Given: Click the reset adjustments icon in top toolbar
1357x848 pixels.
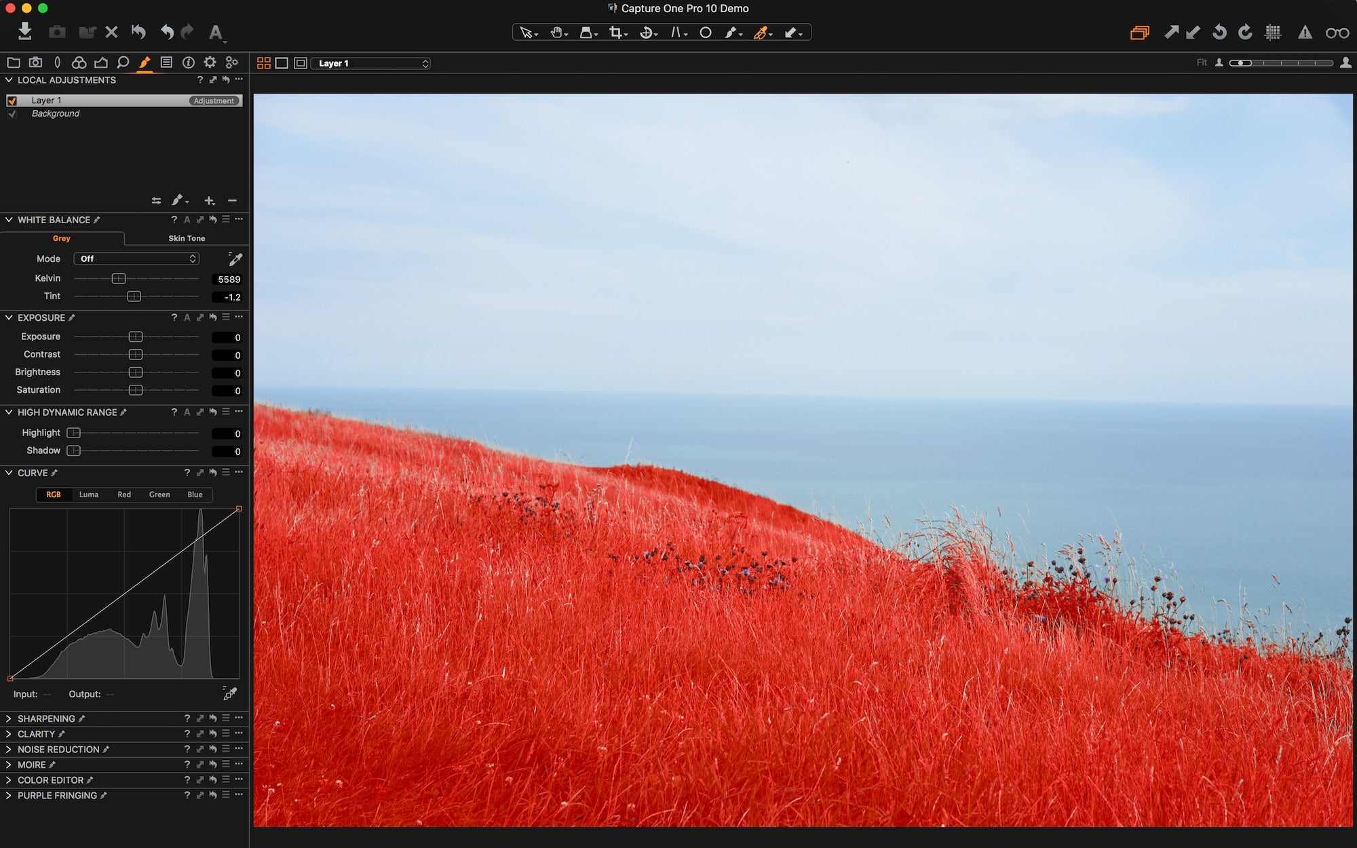Looking at the screenshot, I should [138, 32].
